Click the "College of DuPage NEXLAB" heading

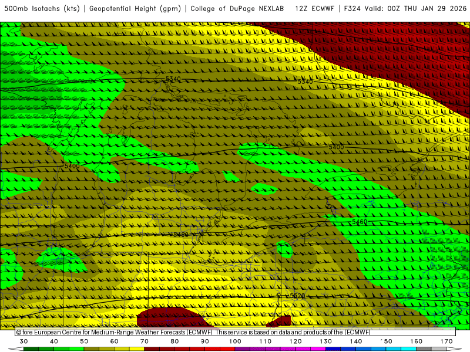(237, 9)
